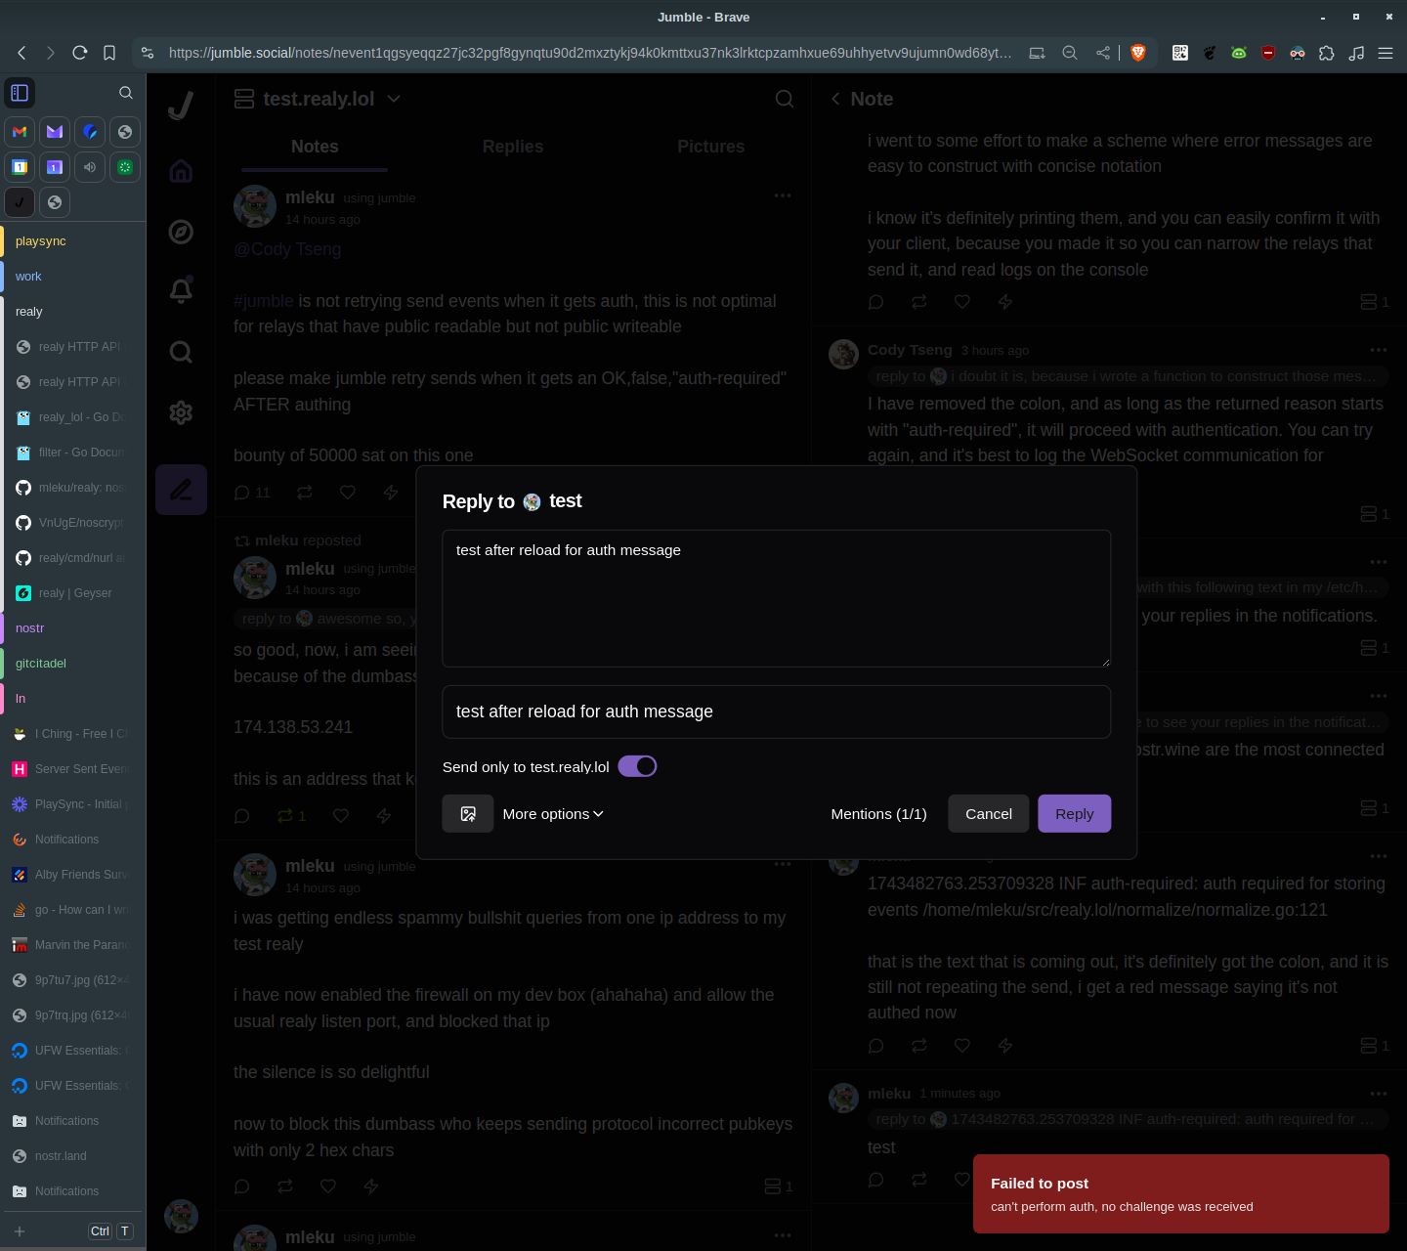Click search icon in feed header
The height and width of the screenshot is (1251, 1407).
[x=784, y=99]
